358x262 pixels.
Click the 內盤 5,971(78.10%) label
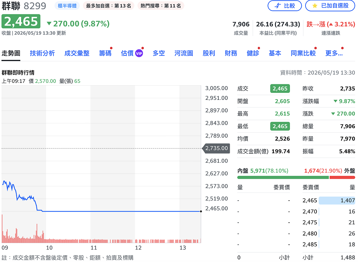pos(263,171)
